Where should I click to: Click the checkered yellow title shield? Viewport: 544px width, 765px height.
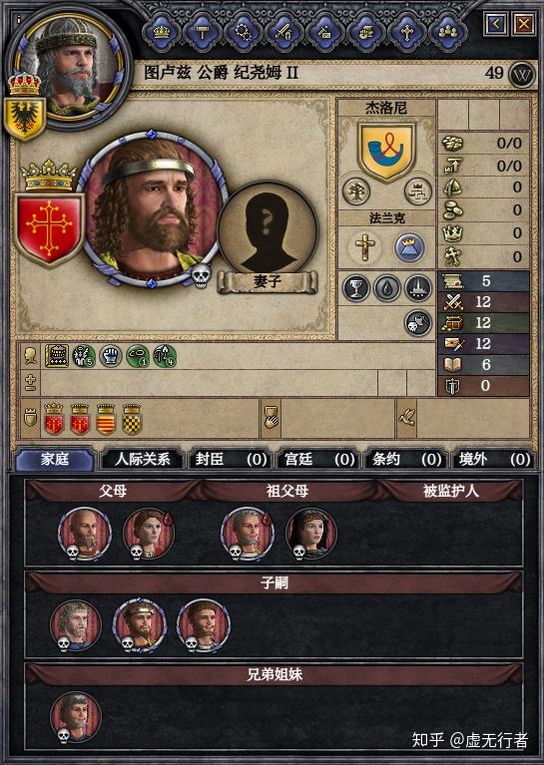click(132, 419)
